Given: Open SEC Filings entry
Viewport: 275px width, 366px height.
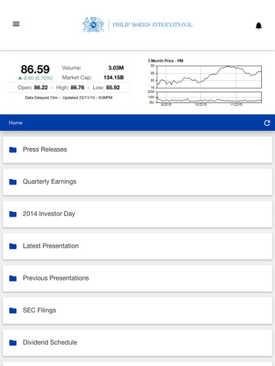Looking at the screenshot, I should 137,310.
